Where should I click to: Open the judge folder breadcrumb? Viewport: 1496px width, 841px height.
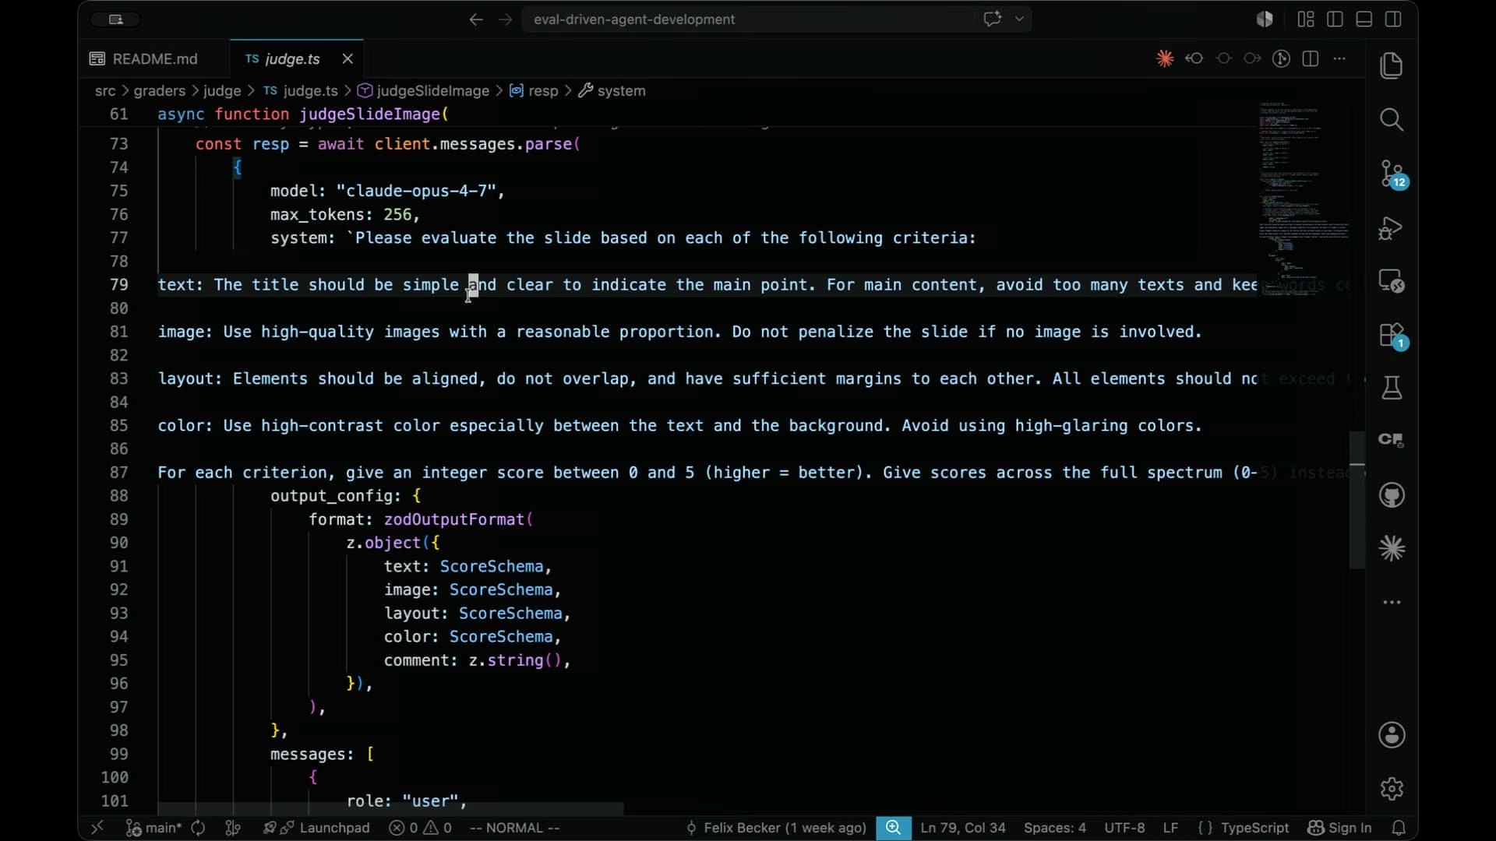pyautogui.click(x=222, y=91)
